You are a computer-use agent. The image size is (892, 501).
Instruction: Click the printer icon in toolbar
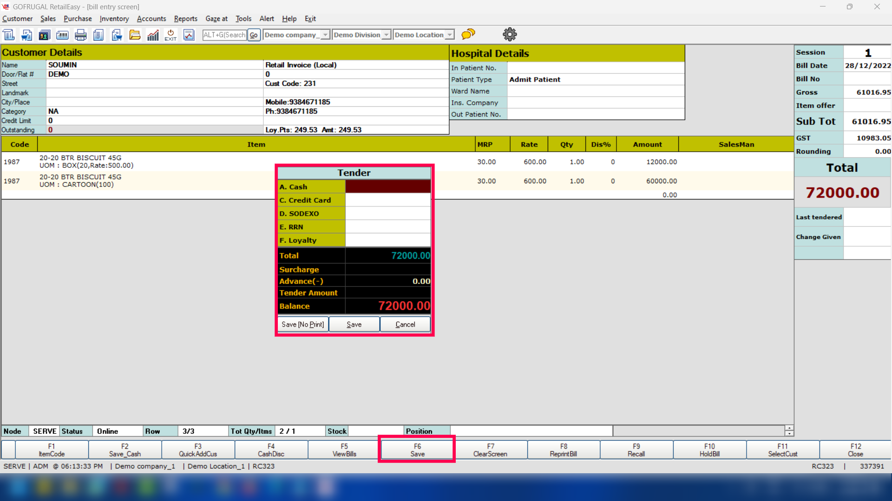click(x=80, y=35)
